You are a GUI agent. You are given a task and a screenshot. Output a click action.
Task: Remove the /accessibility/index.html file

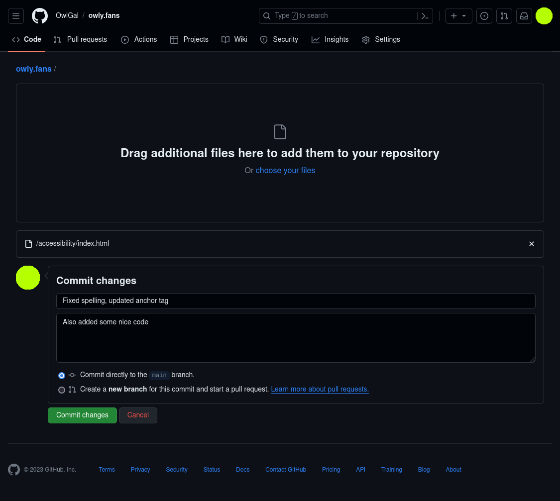pyautogui.click(x=532, y=244)
